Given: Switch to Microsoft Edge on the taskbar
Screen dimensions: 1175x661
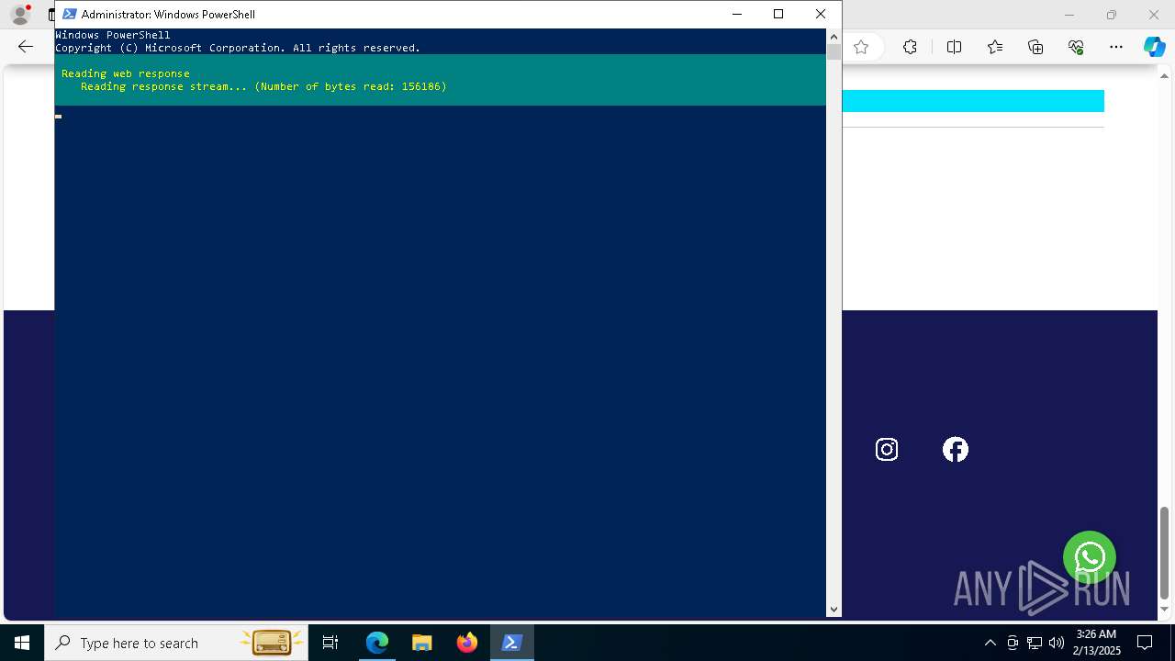Looking at the screenshot, I should 377,643.
